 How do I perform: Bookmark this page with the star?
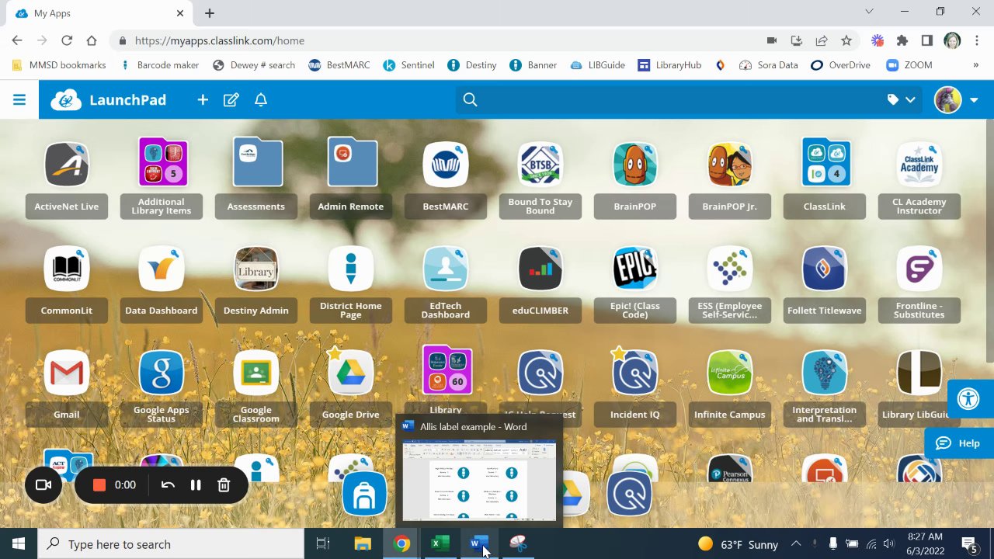click(846, 40)
